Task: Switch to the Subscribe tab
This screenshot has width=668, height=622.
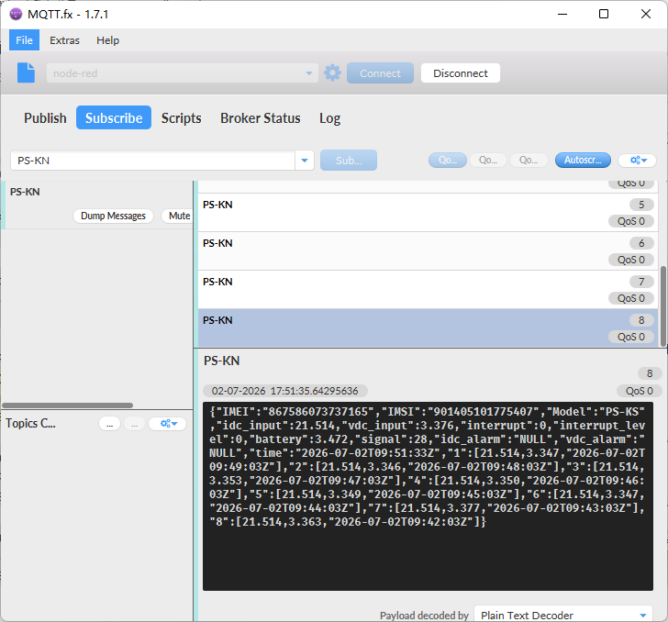Action: click(x=114, y=117)
